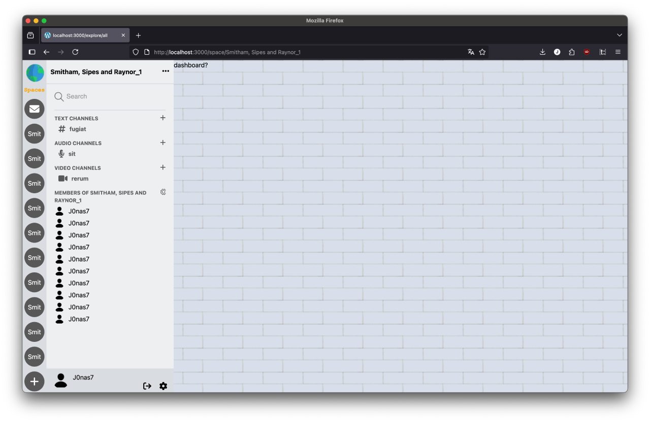Open user settings gear icon
Viewport: 650px width, 422px height.
tap(163, 386)
